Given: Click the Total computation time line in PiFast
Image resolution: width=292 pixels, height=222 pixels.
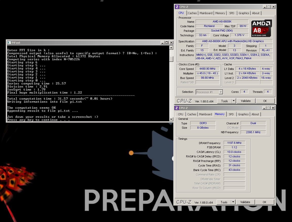Looking at the screenshot, I should [60, 99].
